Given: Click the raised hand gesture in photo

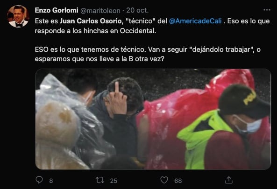Looking at the screenshot, I should pyautogui.click(x=117, y=100).
